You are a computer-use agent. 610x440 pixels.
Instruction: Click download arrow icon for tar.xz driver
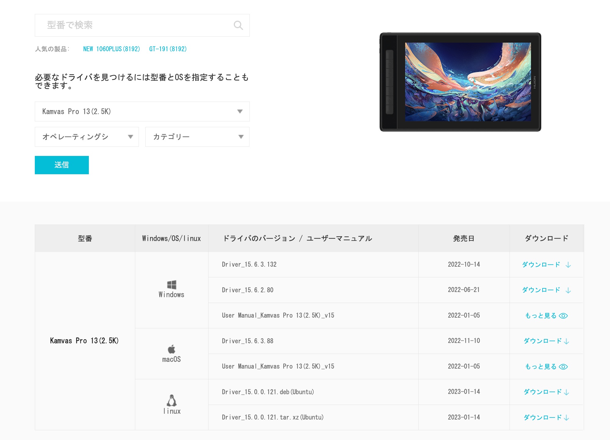click(x=567, y=418)
